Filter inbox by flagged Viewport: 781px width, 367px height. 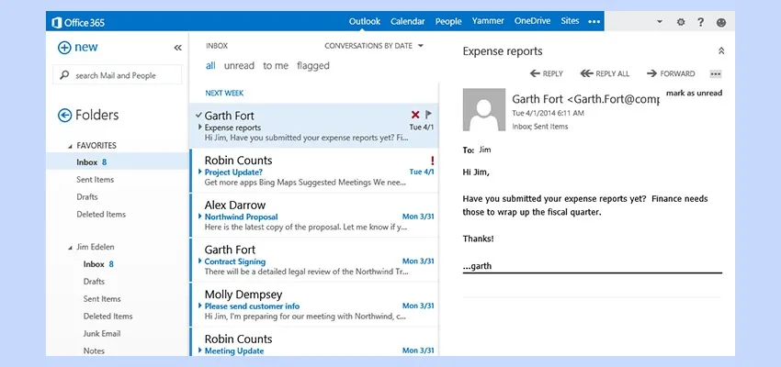point(312,66)
